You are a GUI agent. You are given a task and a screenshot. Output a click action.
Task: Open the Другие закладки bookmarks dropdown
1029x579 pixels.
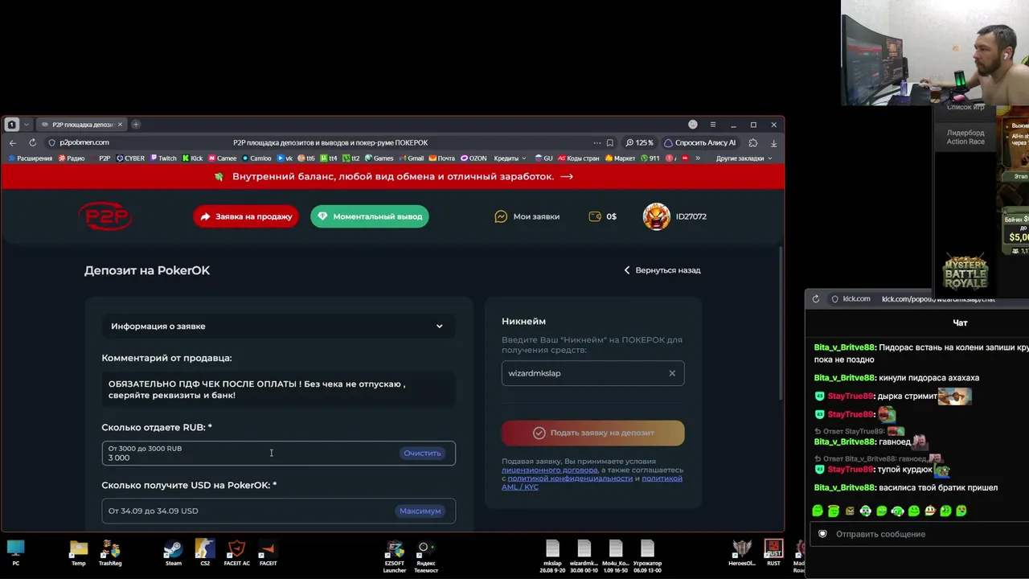pyautogui.click(x=744, y=158)
